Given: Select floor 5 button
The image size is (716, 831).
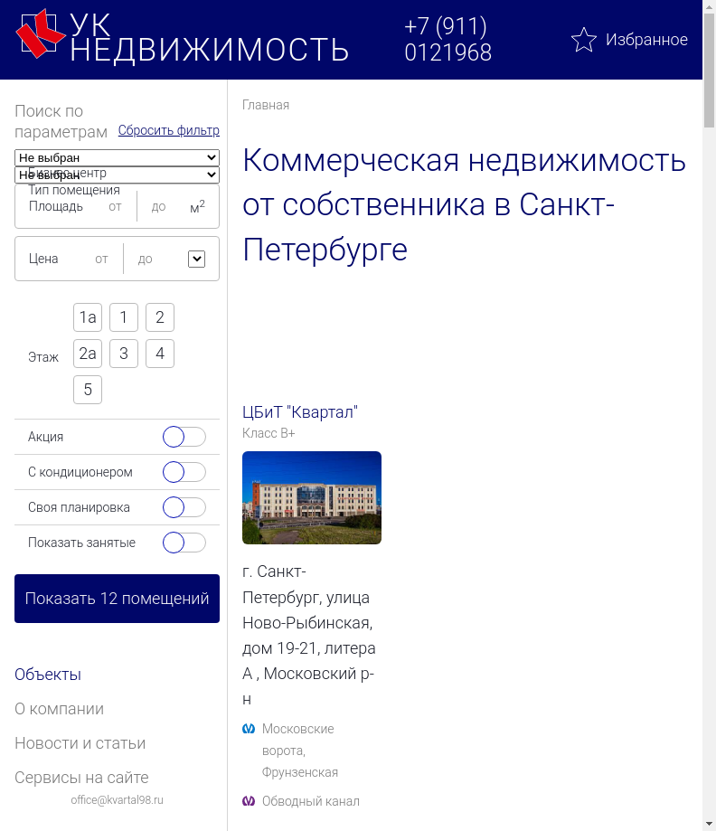Looking at the screenshot, I should [x=88, y=390].
